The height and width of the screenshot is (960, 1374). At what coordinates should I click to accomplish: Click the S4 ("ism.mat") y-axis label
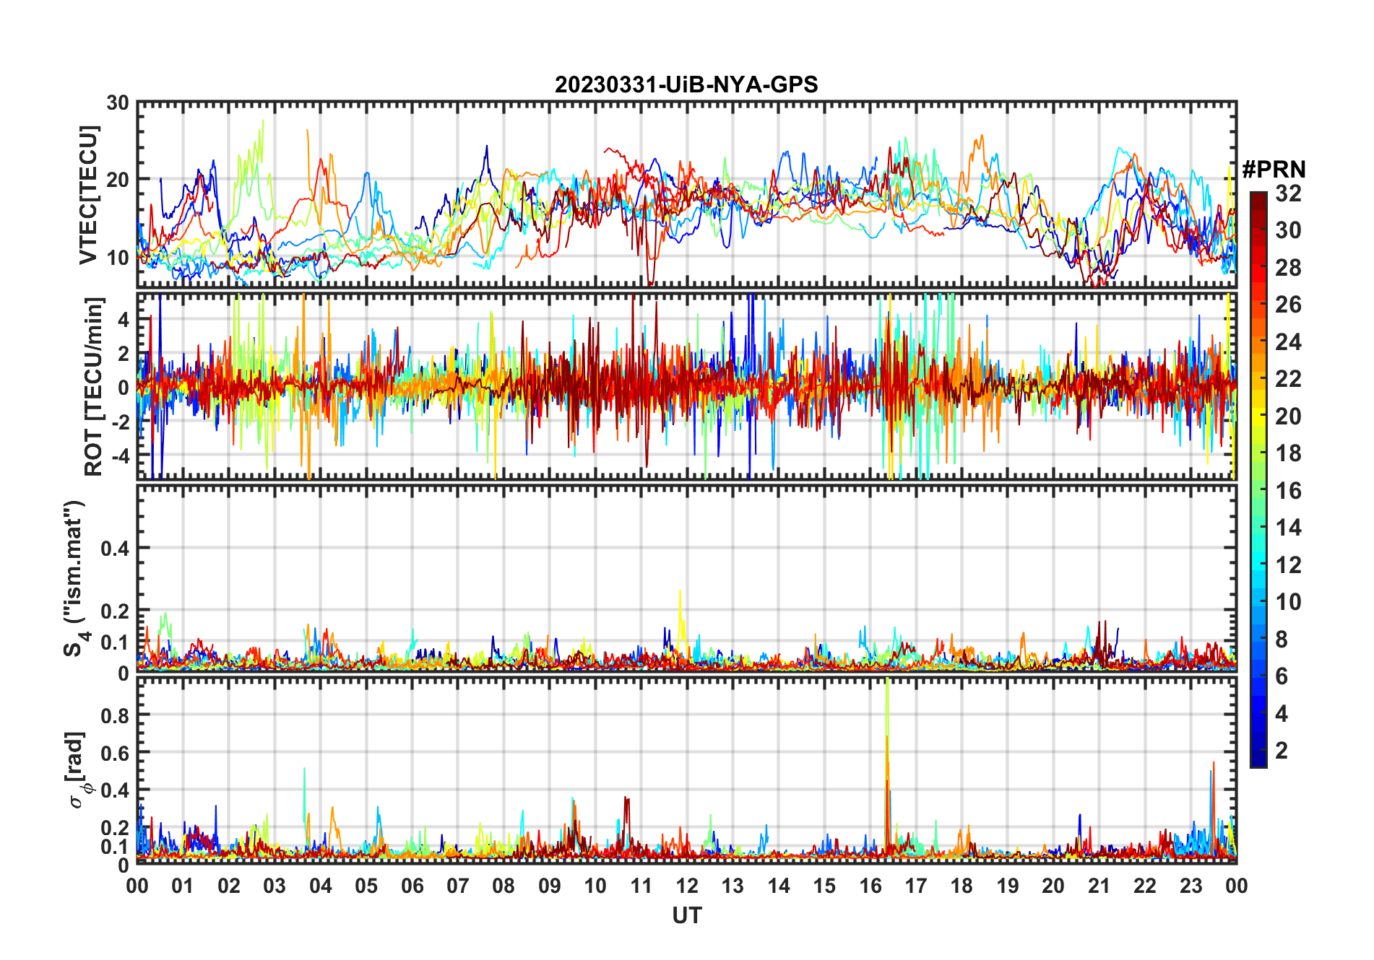(x=75, y=578)
